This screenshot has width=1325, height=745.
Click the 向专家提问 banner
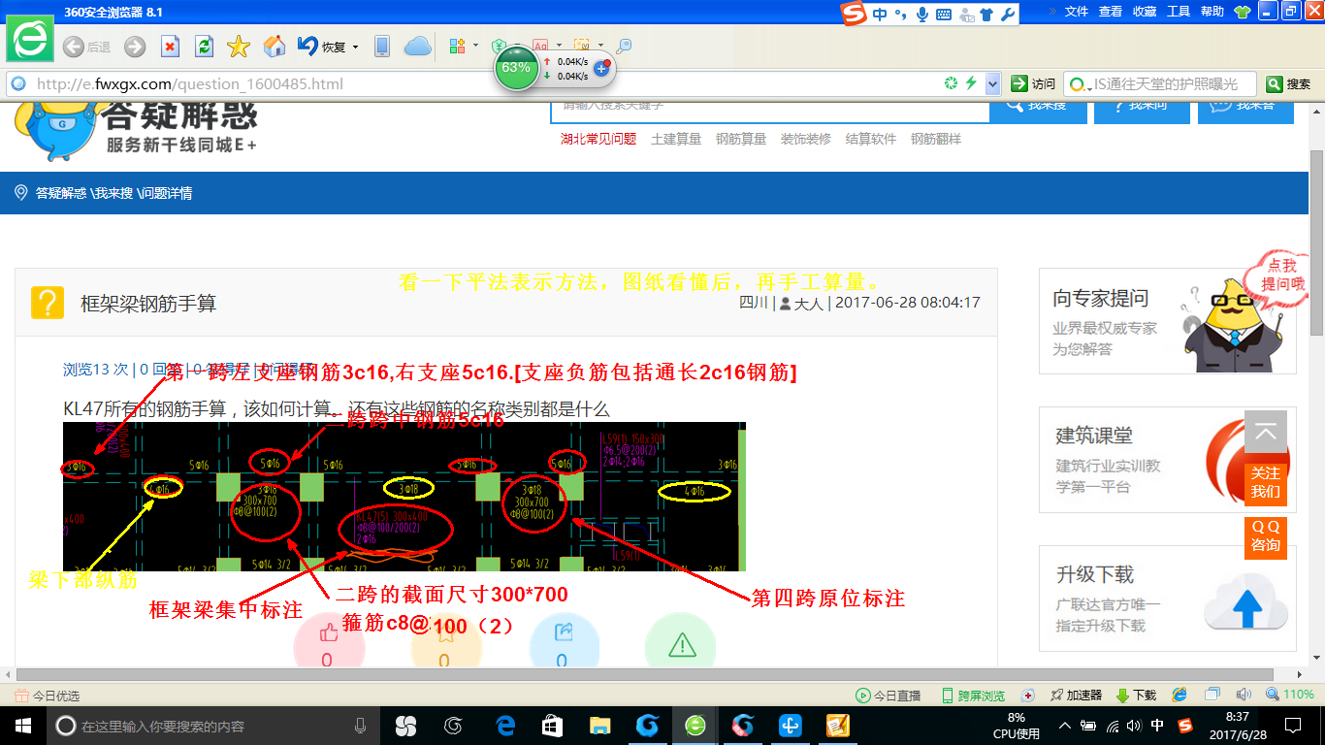1168,321
